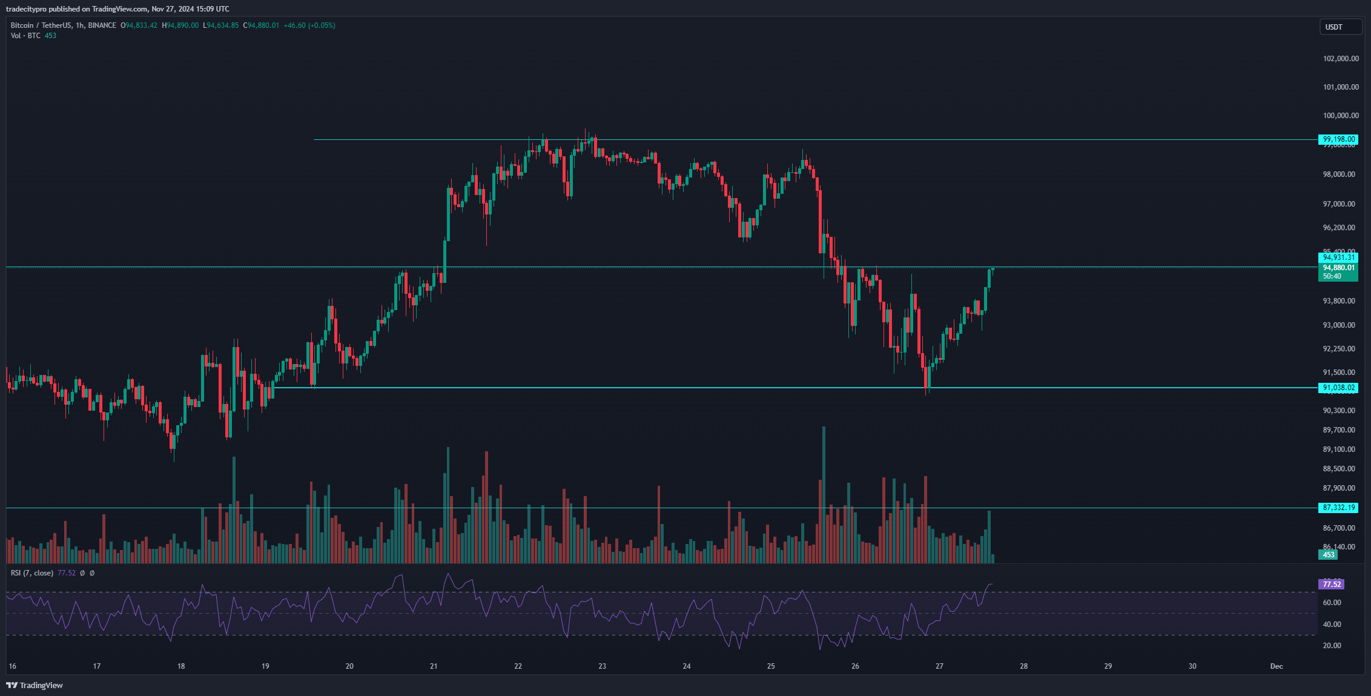Image resolution: width=1371 pixels, height=696 pixels.
Task: Click date 21 on time axis
Action: (x=434, y=666)
